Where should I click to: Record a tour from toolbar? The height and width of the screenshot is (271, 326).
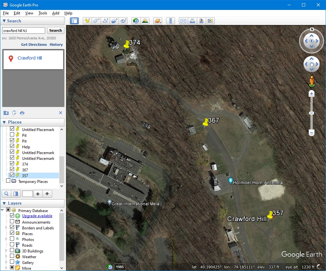pyautogui.click(x=123, y=21)
